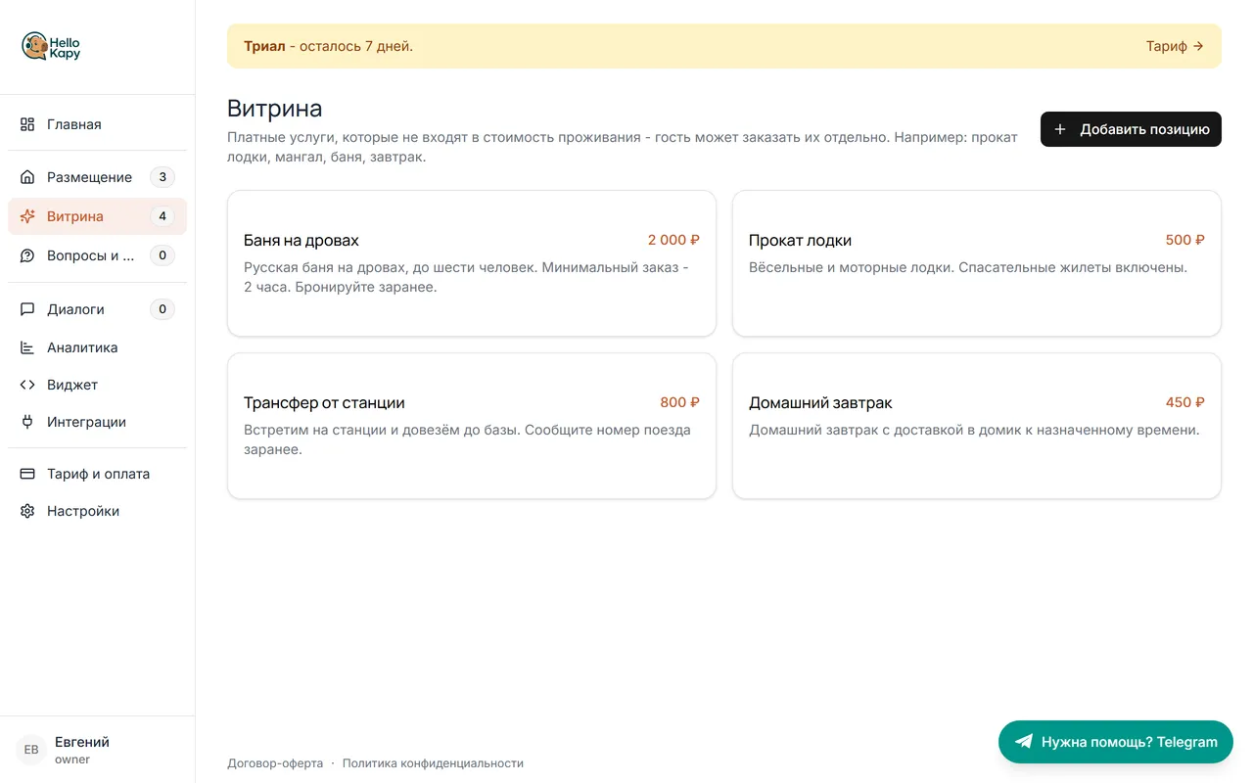
Task: Click the Telegram paper plane icon
Action: tap(1024, 742)
